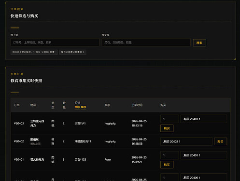Click seller Roro in row #20401

click(x=108, y=160)
